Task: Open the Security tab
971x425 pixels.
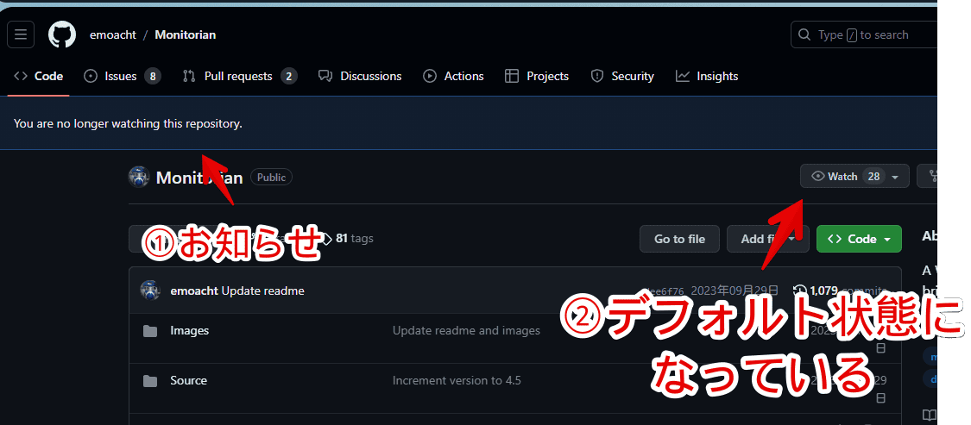Action: point(622,76)
